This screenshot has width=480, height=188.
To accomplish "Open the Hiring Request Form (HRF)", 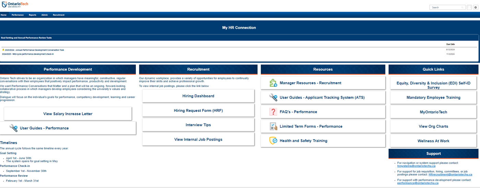I will coord(198,111).
